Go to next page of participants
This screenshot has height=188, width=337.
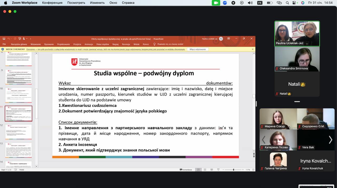pyautogui.click(x=330, y=140)
